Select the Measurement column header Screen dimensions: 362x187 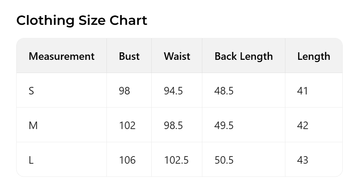click(62, 56)
